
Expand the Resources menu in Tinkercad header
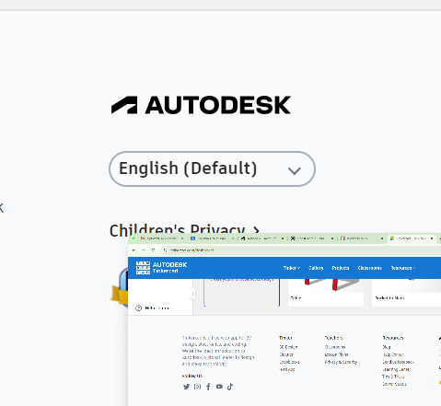tap(403, 268)
